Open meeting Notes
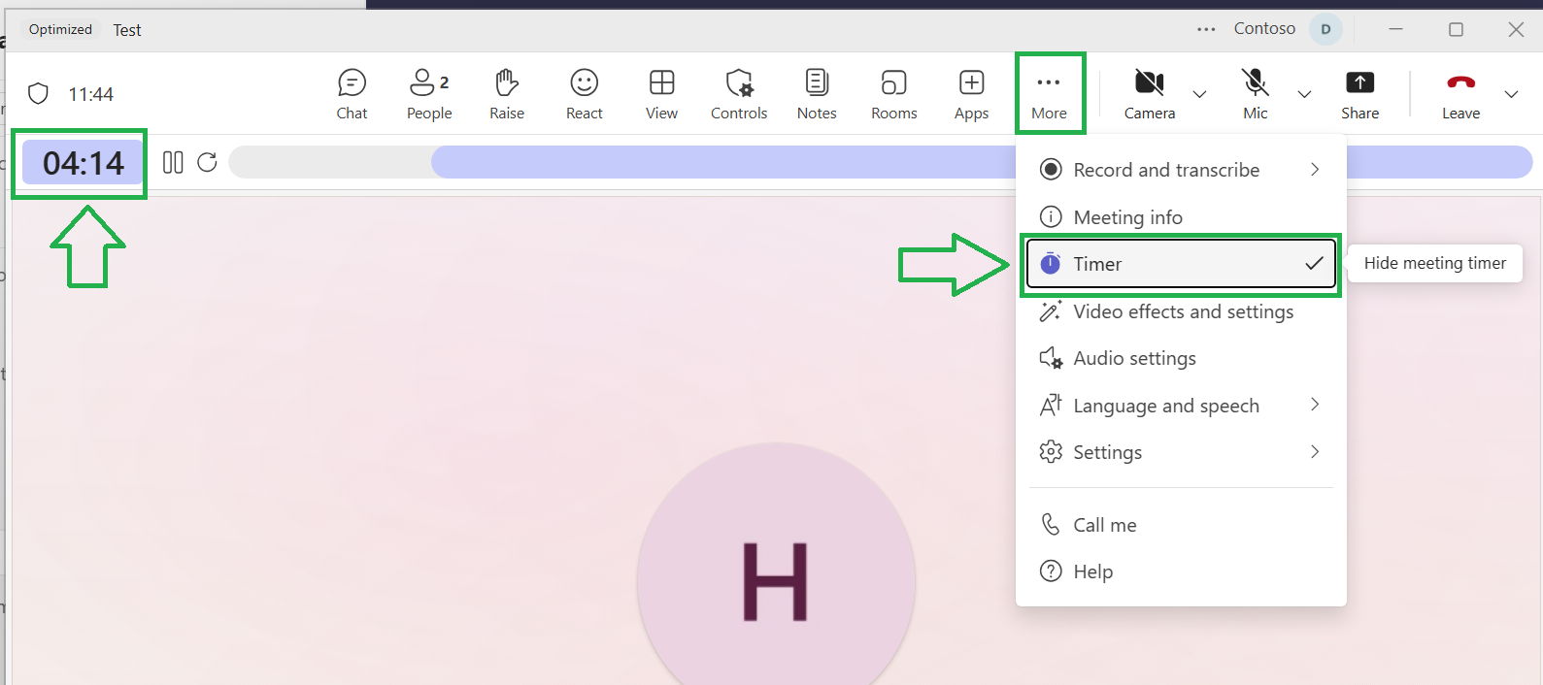 click(x=817, y=94)
